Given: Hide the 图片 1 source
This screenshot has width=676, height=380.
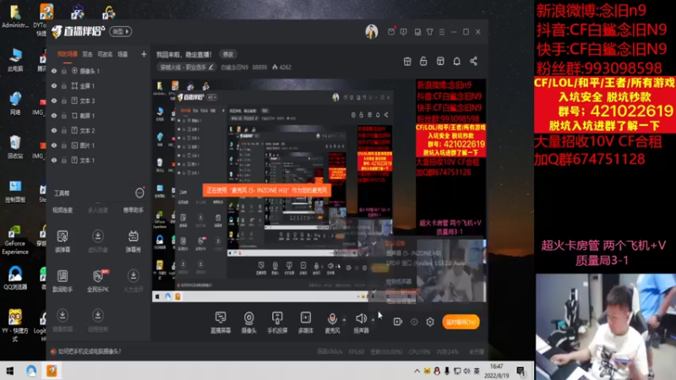Looking at the screenshot, I should [54, 145].
